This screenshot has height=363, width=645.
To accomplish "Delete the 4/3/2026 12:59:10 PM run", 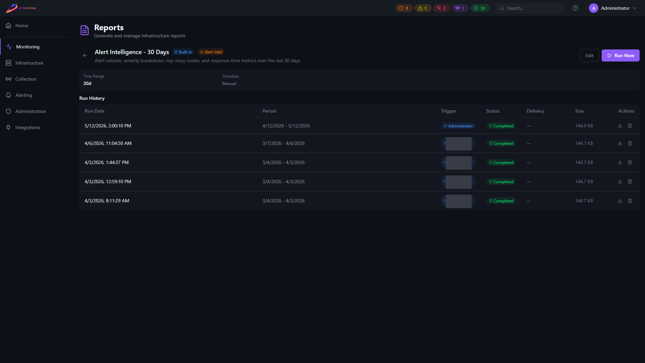I will pyautogui.click(x=630, y=182).
